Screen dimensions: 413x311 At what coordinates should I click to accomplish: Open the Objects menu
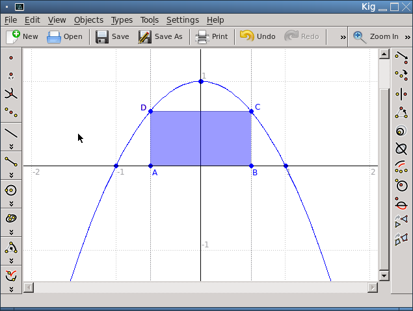tap(88, 20)
